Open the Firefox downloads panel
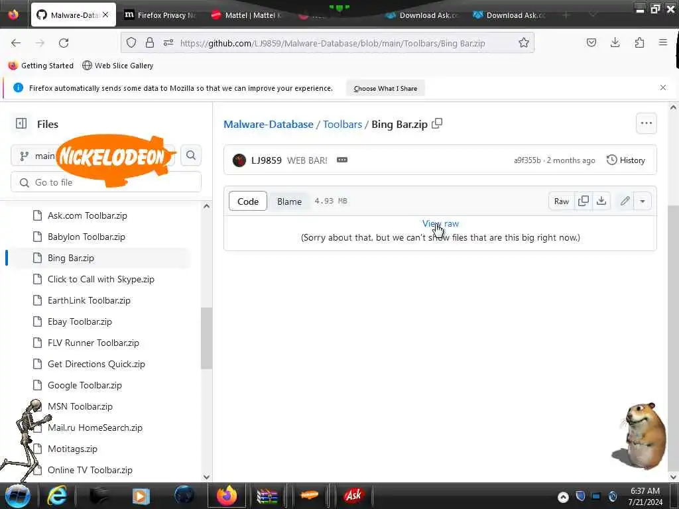This screenshot has width=679, height=509. [615, 42]
